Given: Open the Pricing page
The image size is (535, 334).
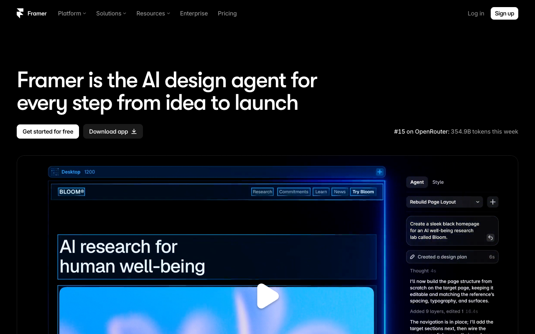Looking at the screenshot, I should [x=227, y=13].
